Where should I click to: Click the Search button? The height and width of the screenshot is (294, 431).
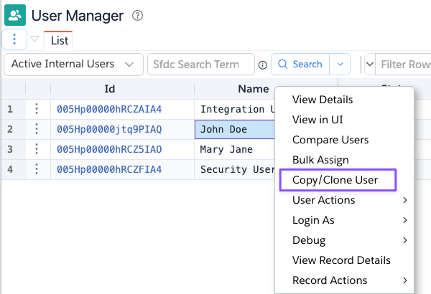tap(300, 64)
